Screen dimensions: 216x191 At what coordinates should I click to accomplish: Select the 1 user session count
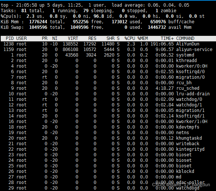[x=96, y=5]
